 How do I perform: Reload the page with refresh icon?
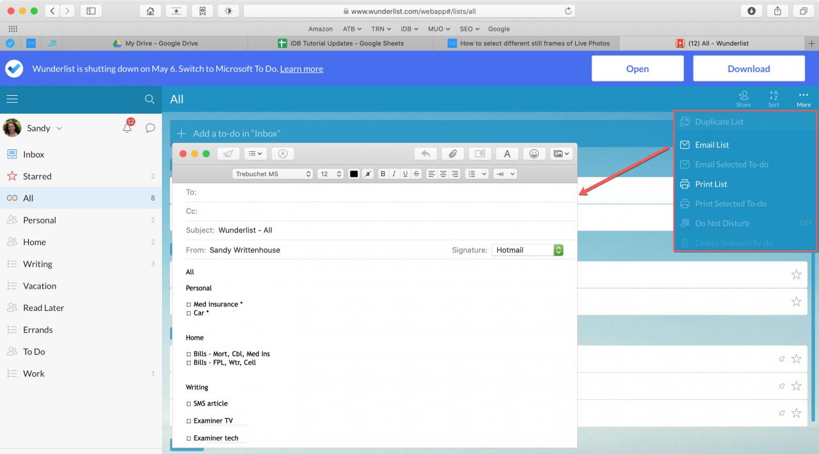568,11
